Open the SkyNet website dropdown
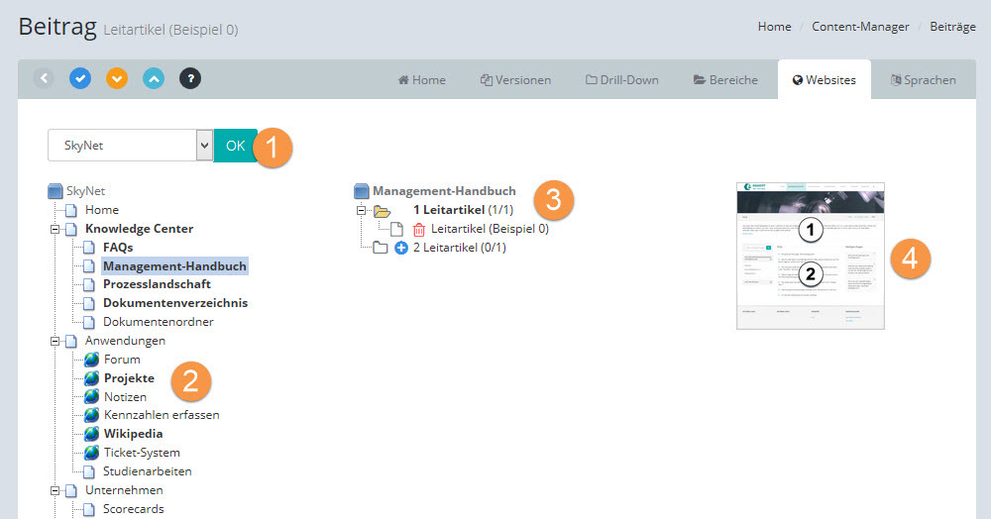The height and width of the screenshot is (519, 991). (x=130, y=146)
